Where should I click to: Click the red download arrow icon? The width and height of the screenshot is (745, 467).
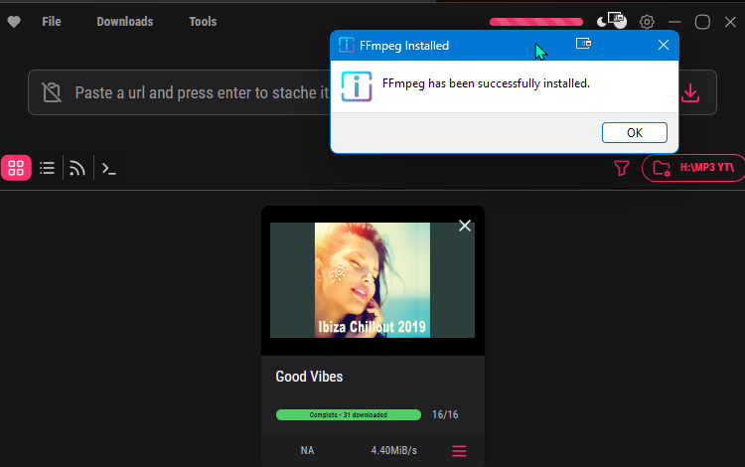click(x=690, y=93)
